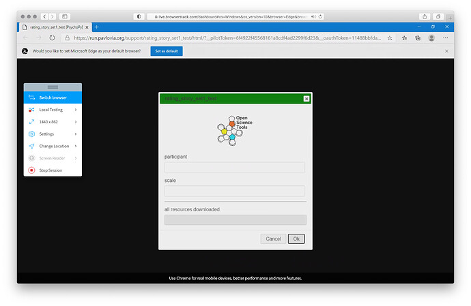Click Edge back arrow

[25, 38]
